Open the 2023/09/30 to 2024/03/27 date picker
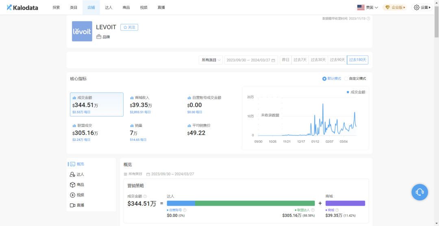Viewport: 439px width, 226px height. pos(248,60)
